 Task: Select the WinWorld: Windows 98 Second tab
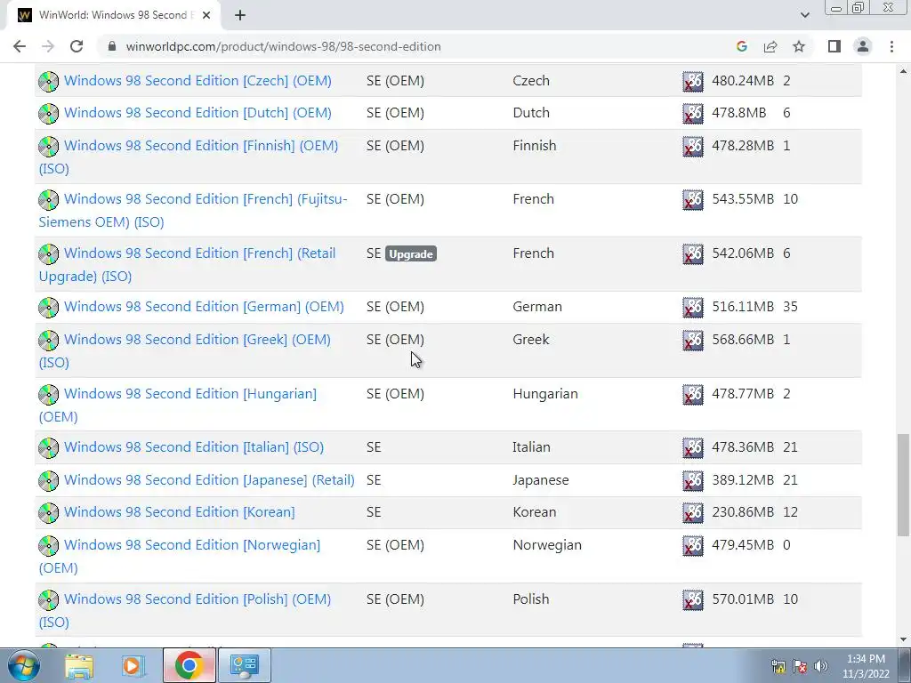[113, 15]
